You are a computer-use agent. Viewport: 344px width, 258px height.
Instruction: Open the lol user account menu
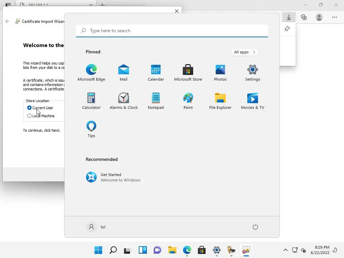[96, 227]
